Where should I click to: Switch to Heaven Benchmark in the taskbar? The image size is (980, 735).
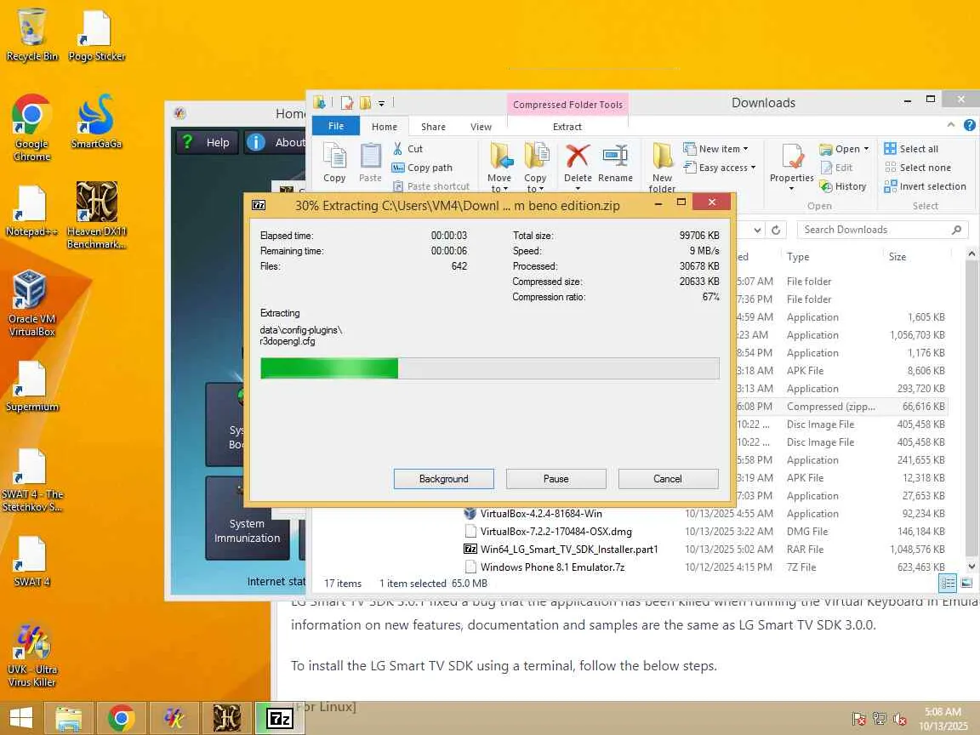tap(227, 718)
